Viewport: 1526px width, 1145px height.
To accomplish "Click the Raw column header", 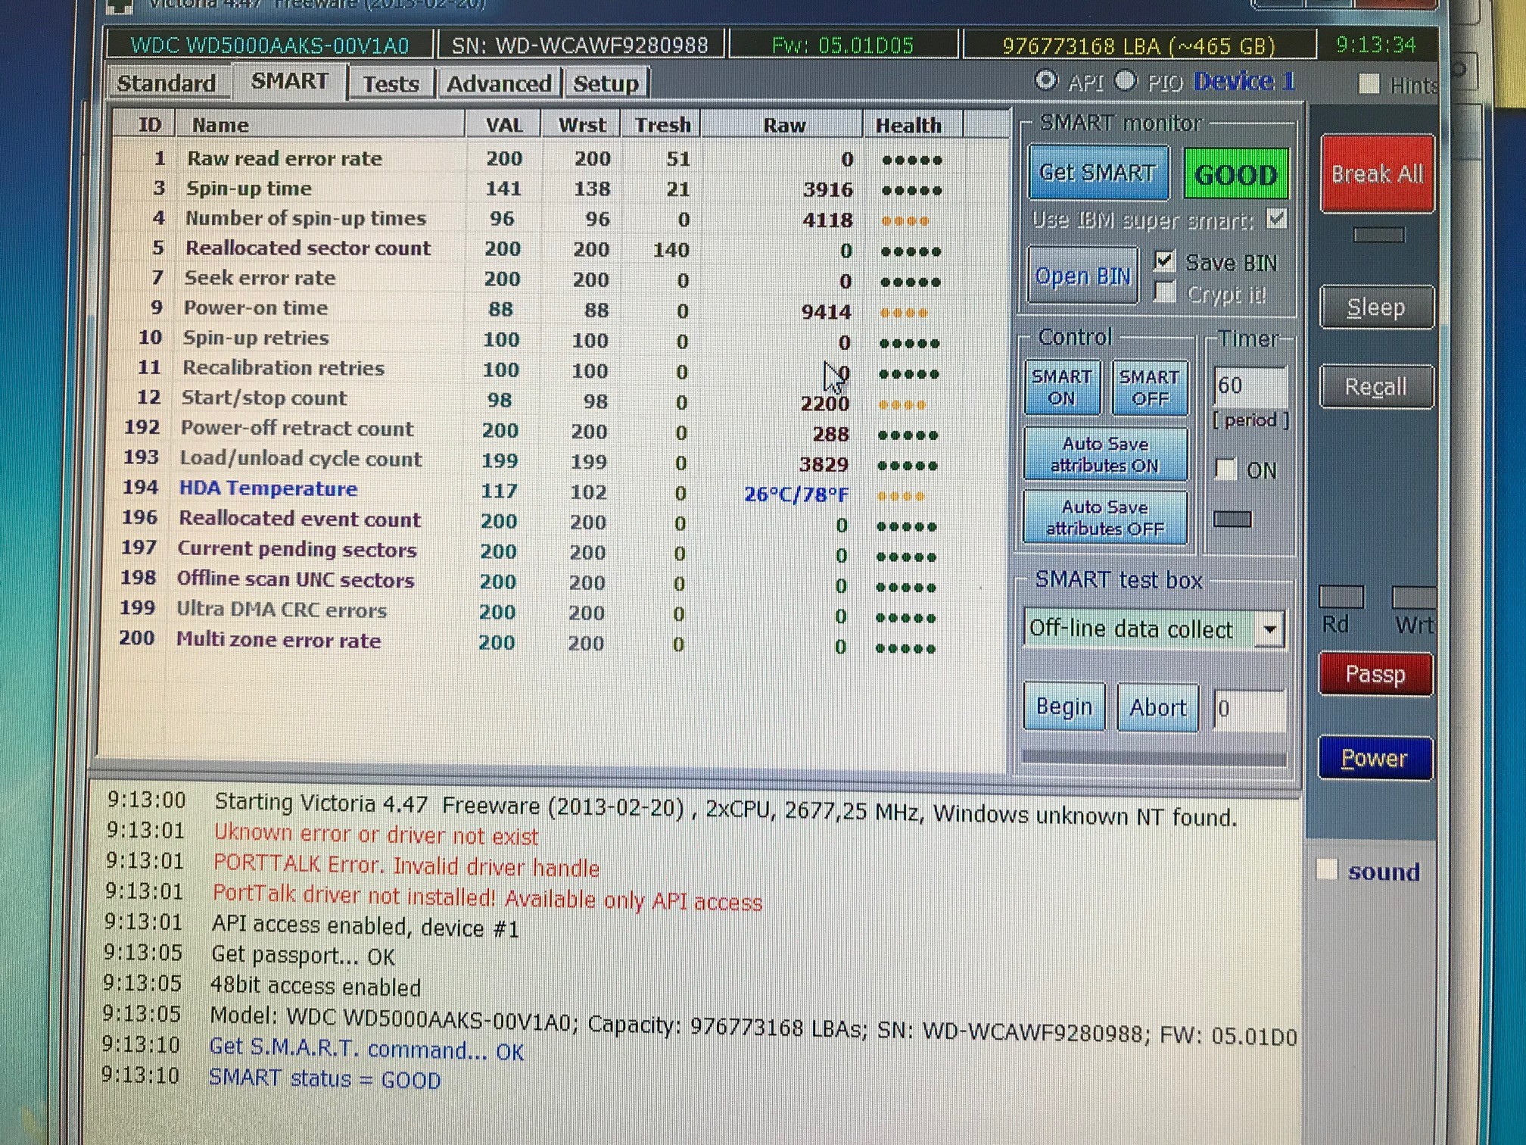I will tap(783, 126).
